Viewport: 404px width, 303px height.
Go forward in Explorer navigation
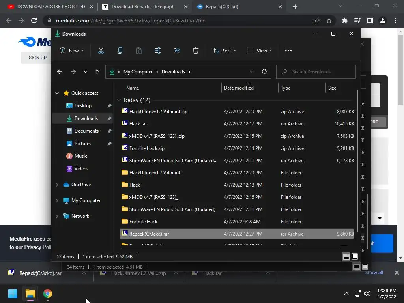73,72
